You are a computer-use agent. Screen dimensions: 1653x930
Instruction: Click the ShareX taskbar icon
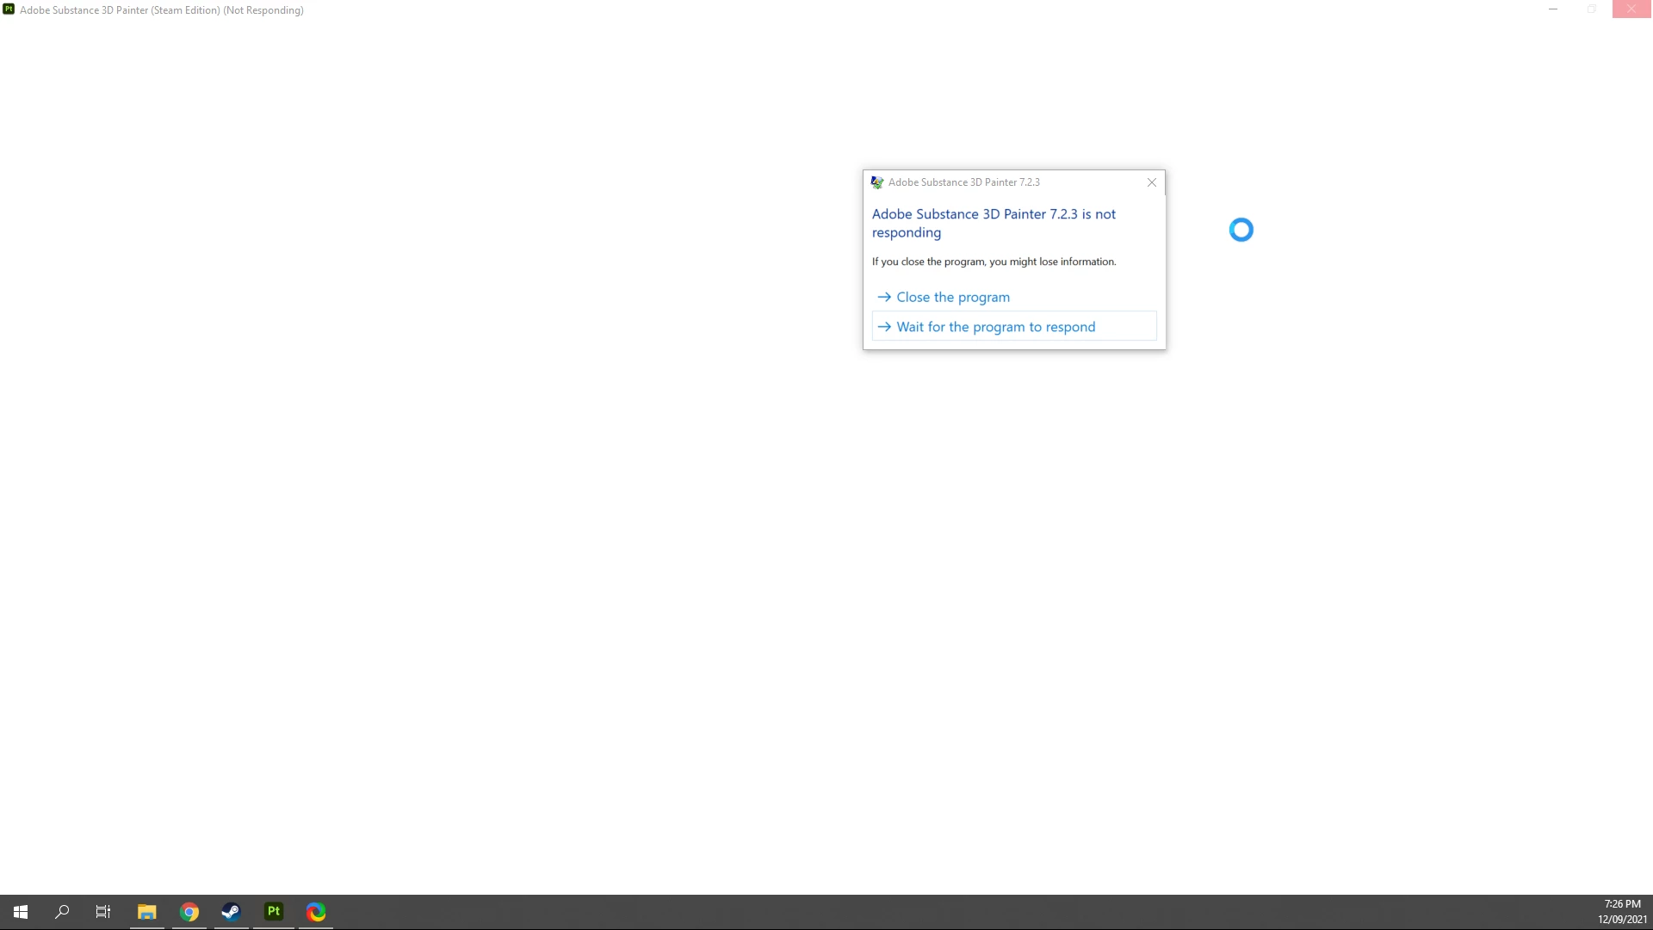(316, 912)
